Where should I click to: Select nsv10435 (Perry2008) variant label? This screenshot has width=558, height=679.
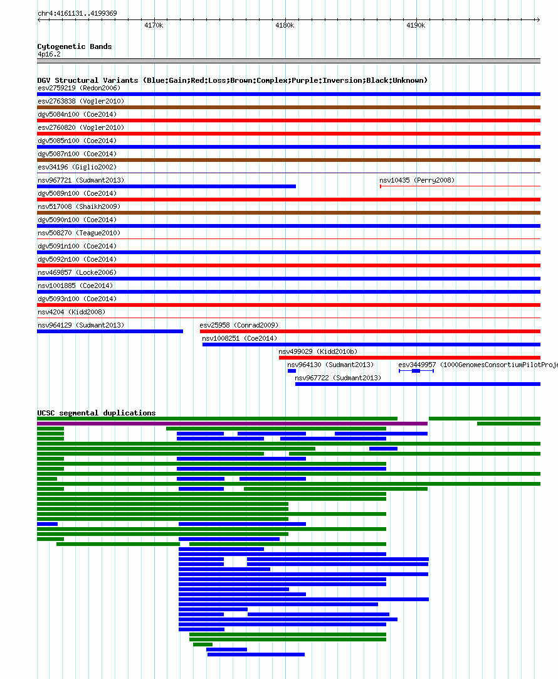click(417, 180)
